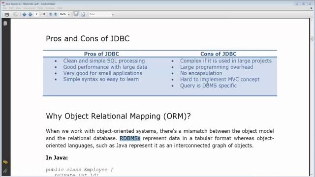315x177 pixels.
Task: Click the scrolling page mode icon
Action: point(76,14)
